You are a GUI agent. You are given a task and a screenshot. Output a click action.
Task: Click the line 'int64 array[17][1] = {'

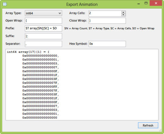[28, 52]
